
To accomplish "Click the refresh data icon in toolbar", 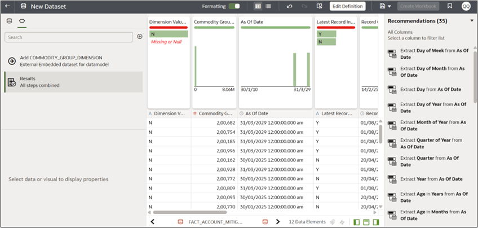I will (x=319, y=6).
